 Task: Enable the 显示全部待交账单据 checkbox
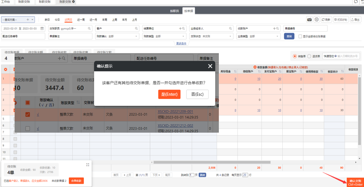point(300,36)
